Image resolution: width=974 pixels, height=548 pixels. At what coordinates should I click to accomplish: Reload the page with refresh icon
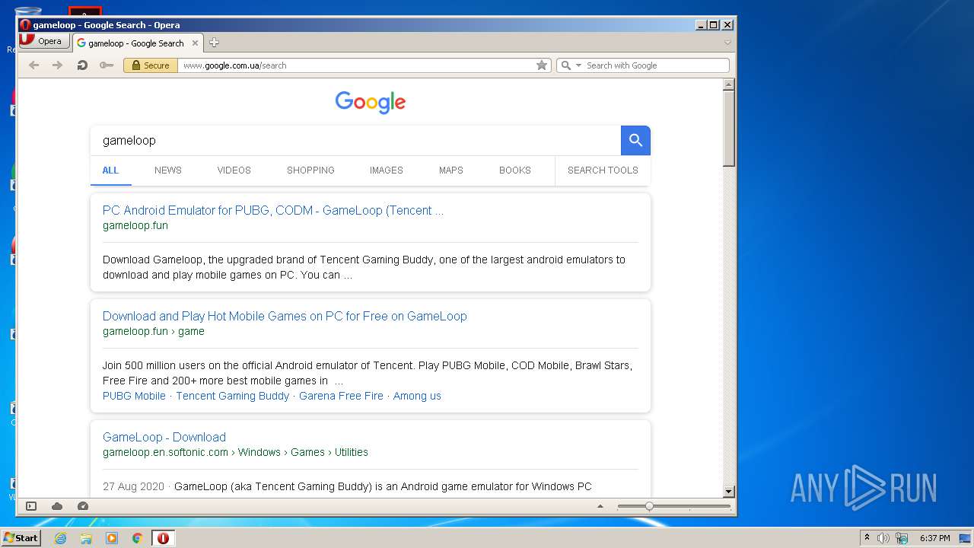[82, 65]
